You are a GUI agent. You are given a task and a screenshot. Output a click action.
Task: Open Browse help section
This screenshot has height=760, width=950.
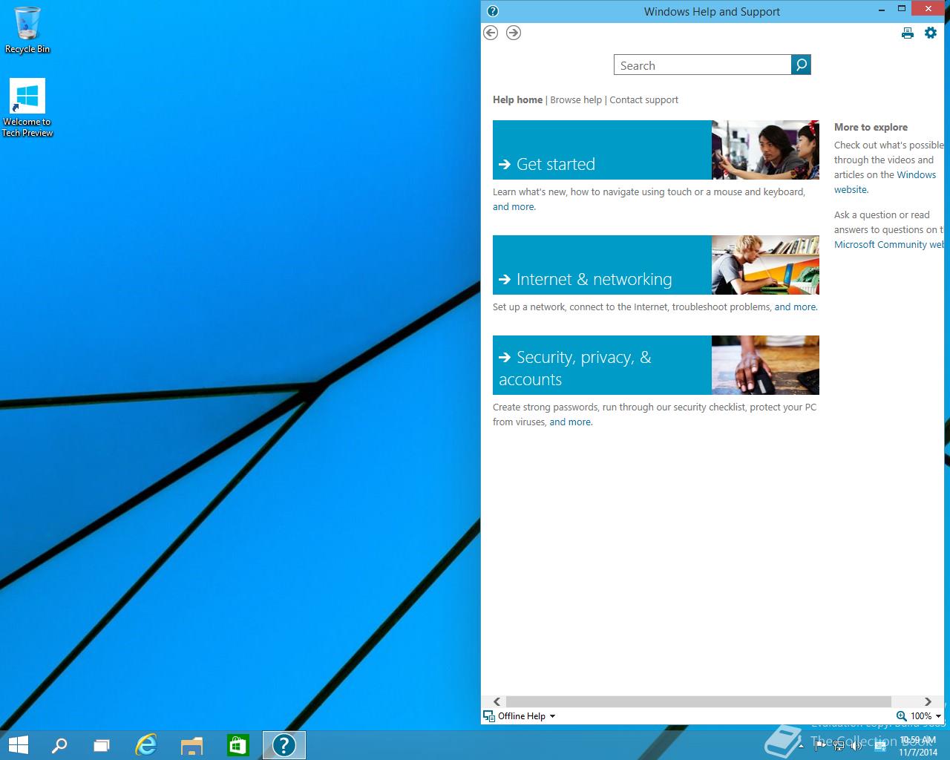[576, 99]
